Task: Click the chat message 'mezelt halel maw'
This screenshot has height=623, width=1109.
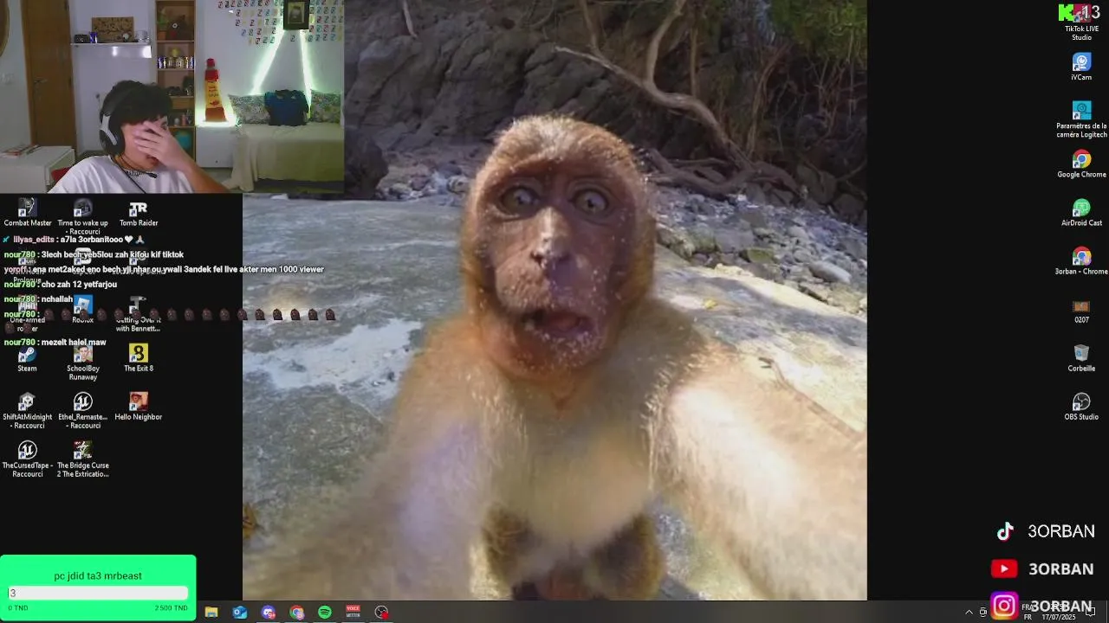Action: point(55,342)
